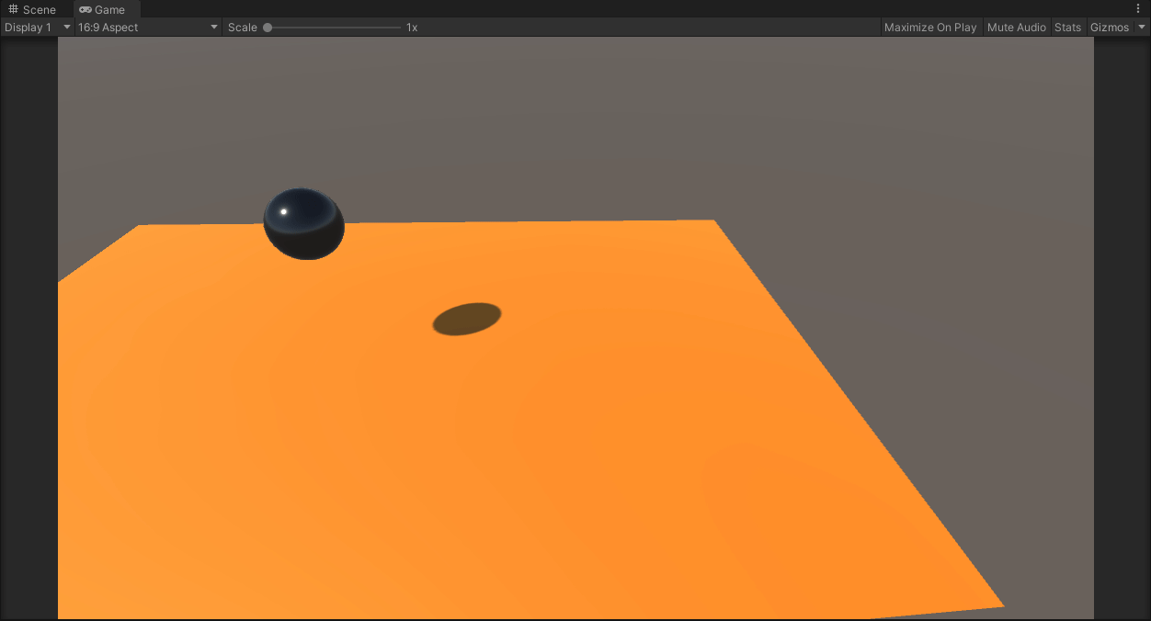Open the vertical ellipsis panel options menu
Image resolution: width=1151 pixels, height=621 pixels.
tap(1139, 7)
